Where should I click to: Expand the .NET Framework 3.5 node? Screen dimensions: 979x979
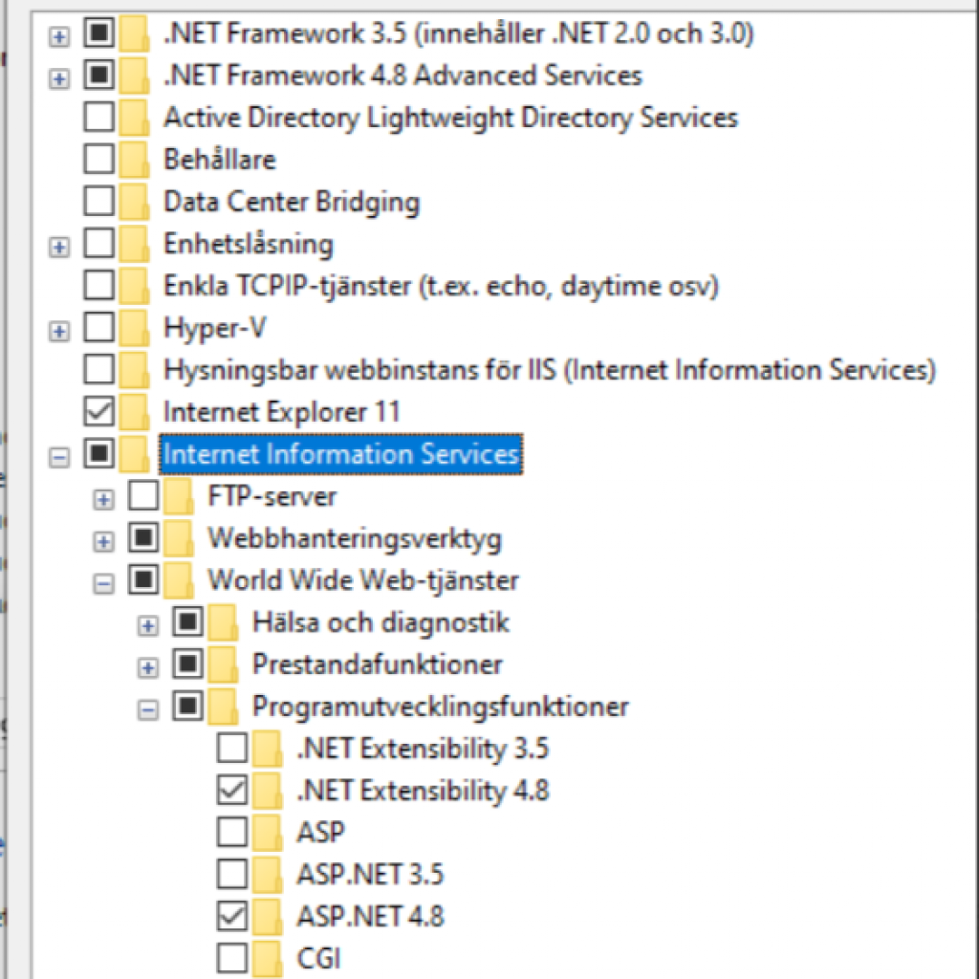59,37
